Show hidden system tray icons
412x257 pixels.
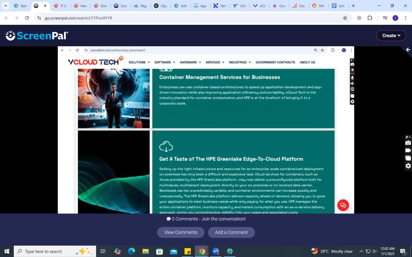click(361, 251)
